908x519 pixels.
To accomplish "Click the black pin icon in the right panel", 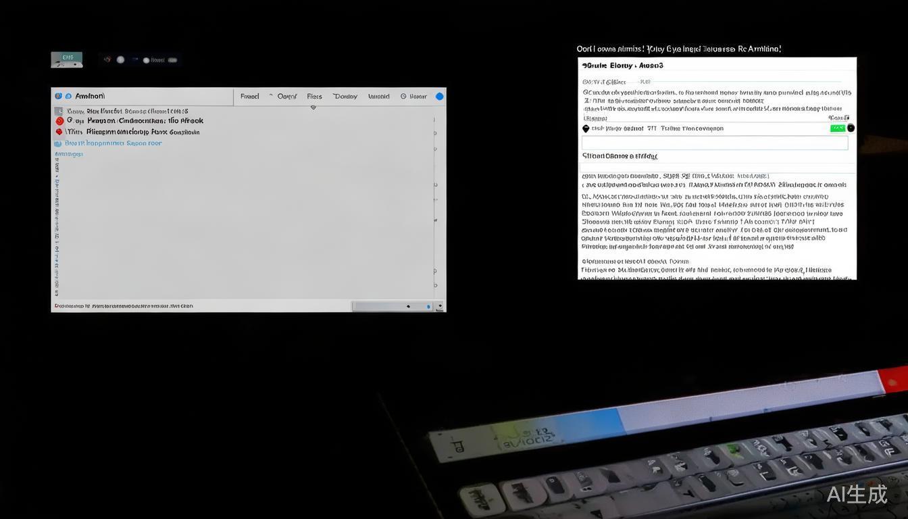I will tap(586, 128).
